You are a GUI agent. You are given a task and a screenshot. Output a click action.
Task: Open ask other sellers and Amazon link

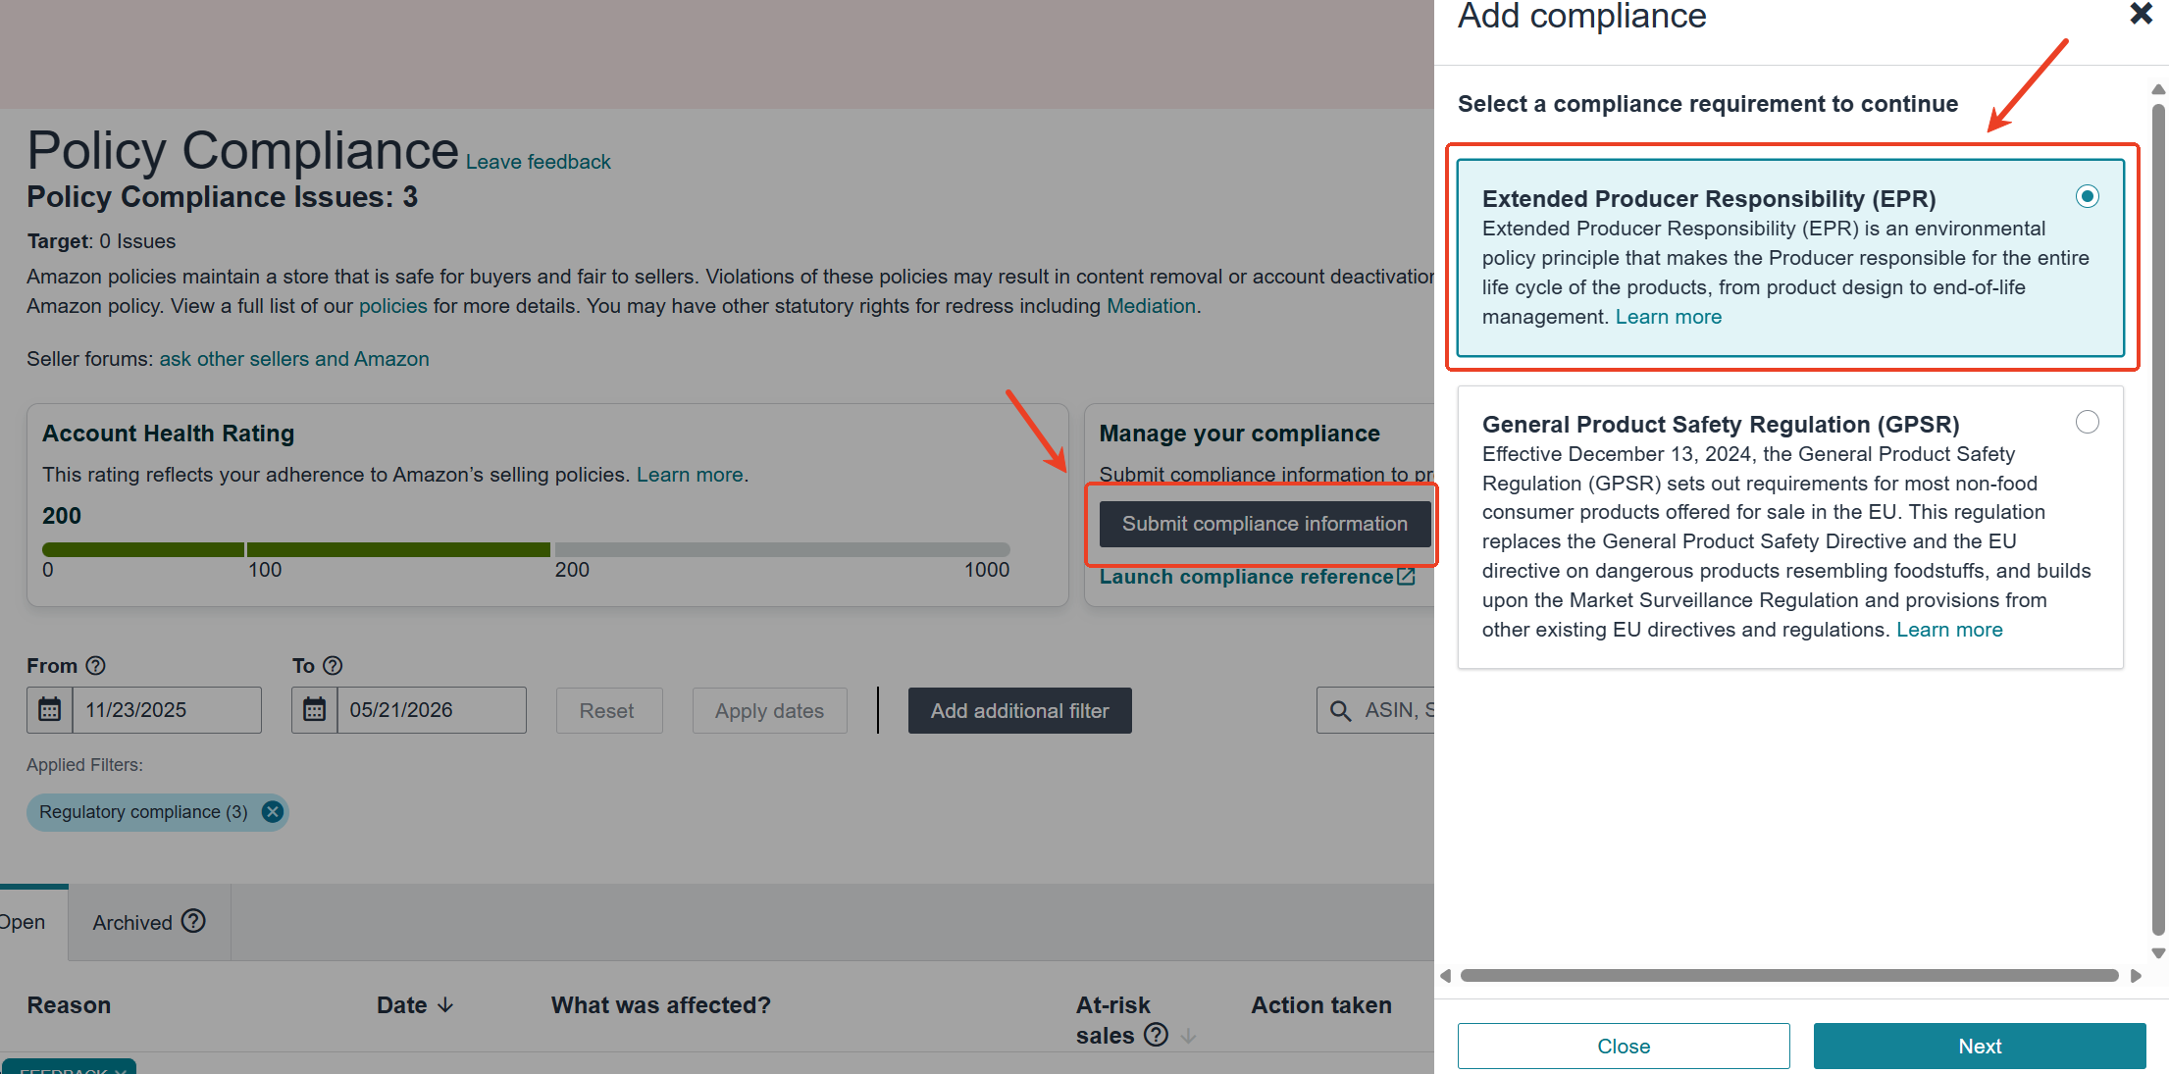(x=294, y=359)
